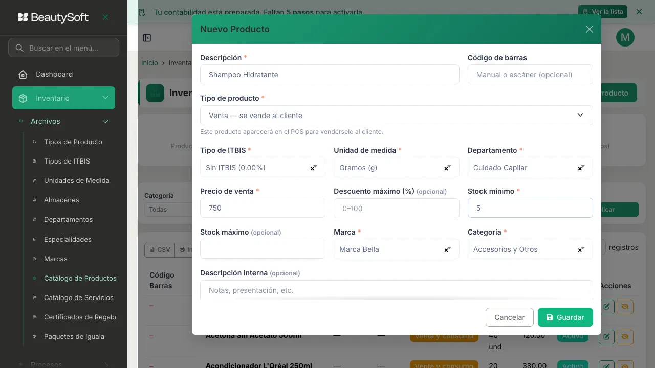The image size is (655, 368).
Task: Focus the Código de barras input
Action: [x=530, y=75]
